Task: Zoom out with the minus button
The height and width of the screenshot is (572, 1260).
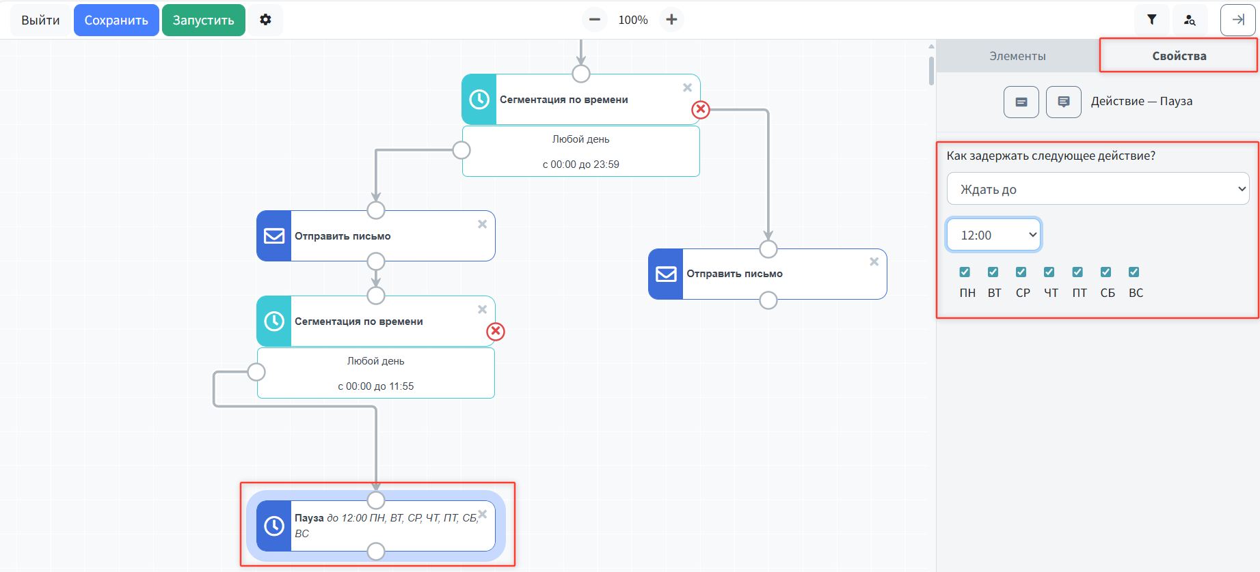Action: pyautogui.click(x=594, y=20)
